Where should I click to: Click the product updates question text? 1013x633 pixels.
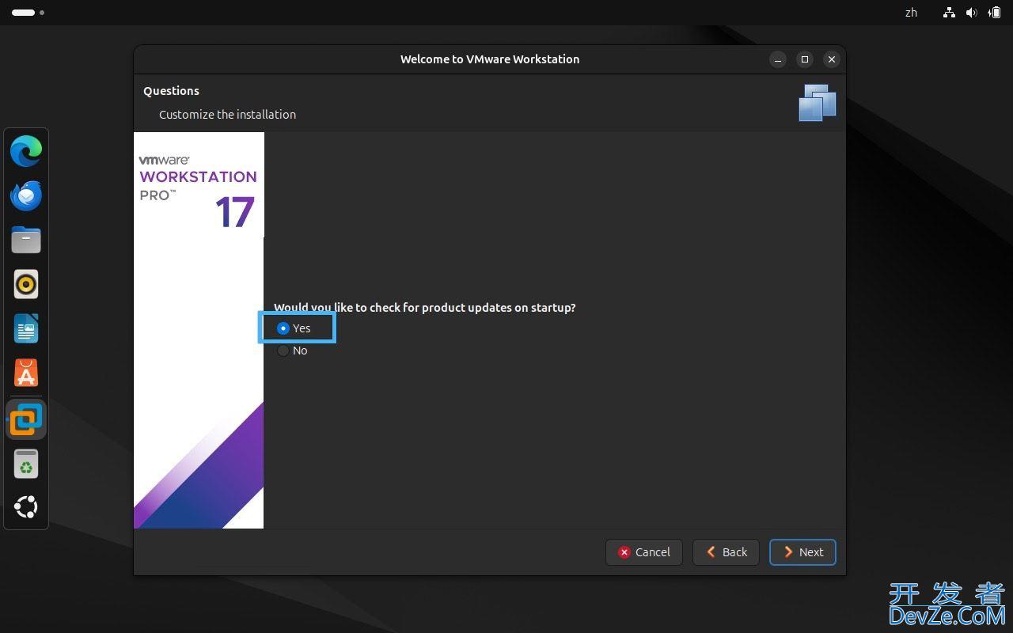(425, 308)
